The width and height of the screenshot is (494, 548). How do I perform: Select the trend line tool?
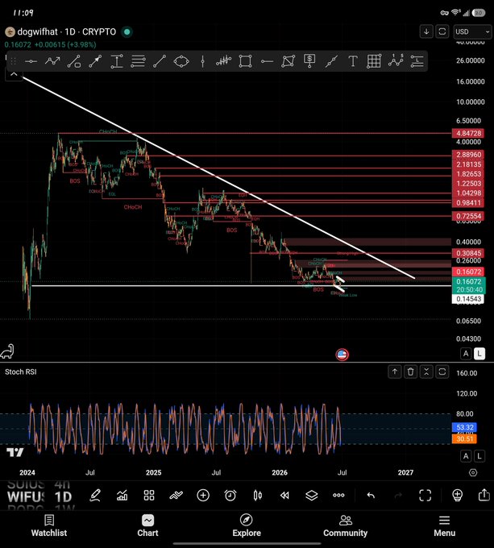point(160,61)
